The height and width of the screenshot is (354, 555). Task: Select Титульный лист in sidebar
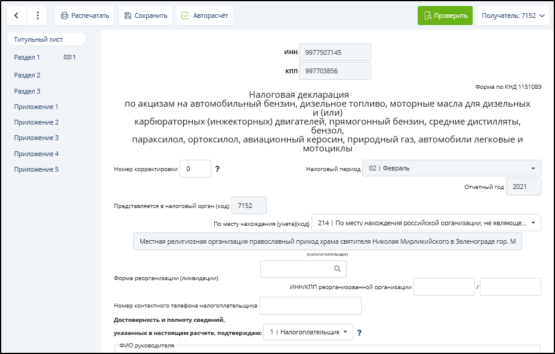point(39,40)
